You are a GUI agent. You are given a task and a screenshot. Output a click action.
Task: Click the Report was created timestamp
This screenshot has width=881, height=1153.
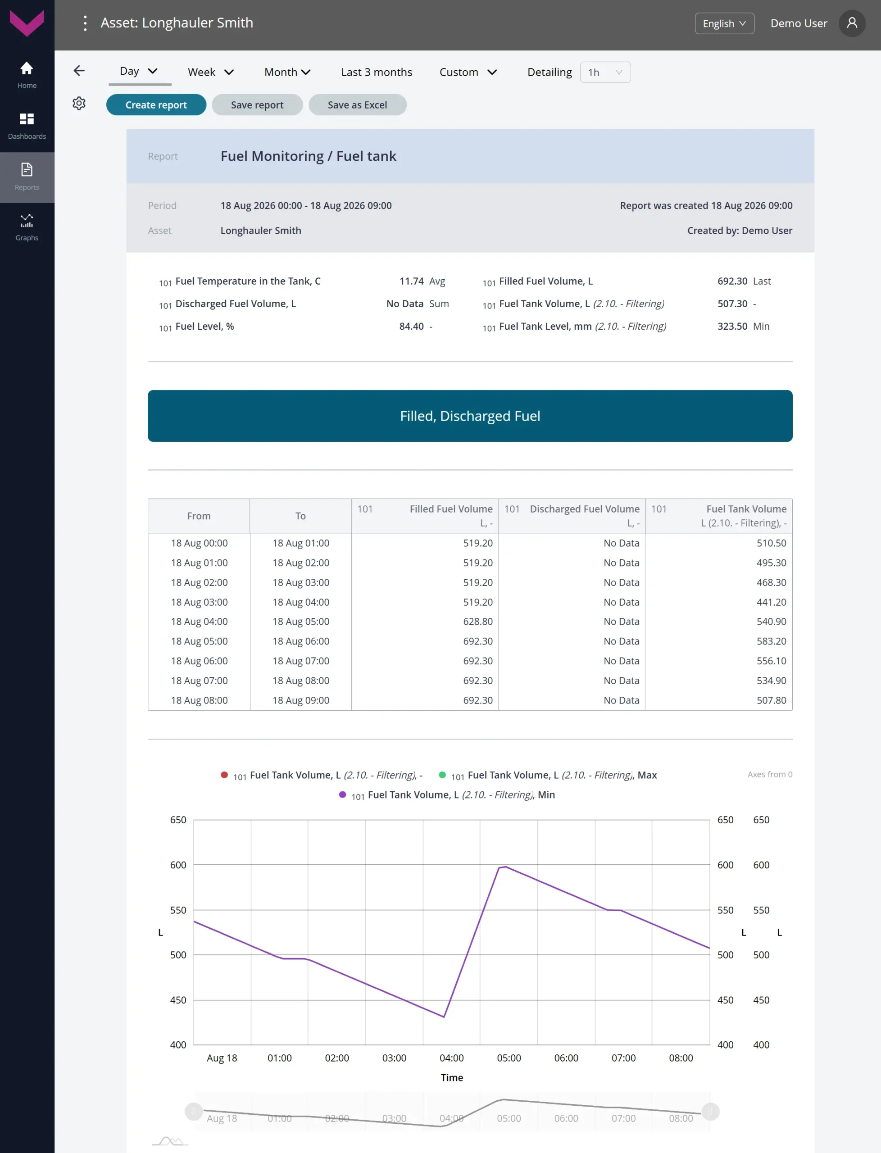(706, 205)
